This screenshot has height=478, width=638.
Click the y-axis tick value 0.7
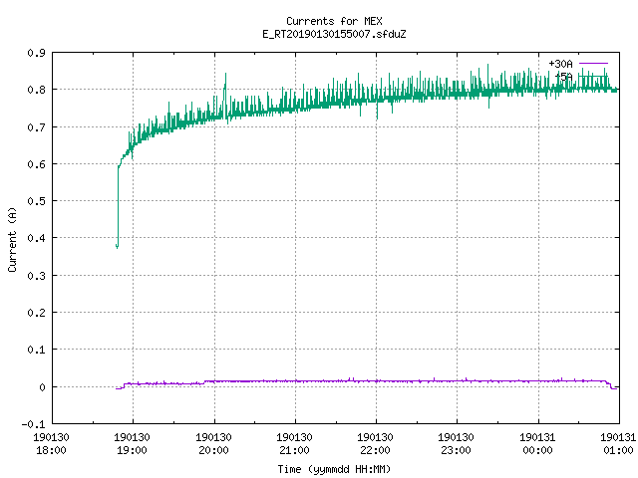point(36,127)
